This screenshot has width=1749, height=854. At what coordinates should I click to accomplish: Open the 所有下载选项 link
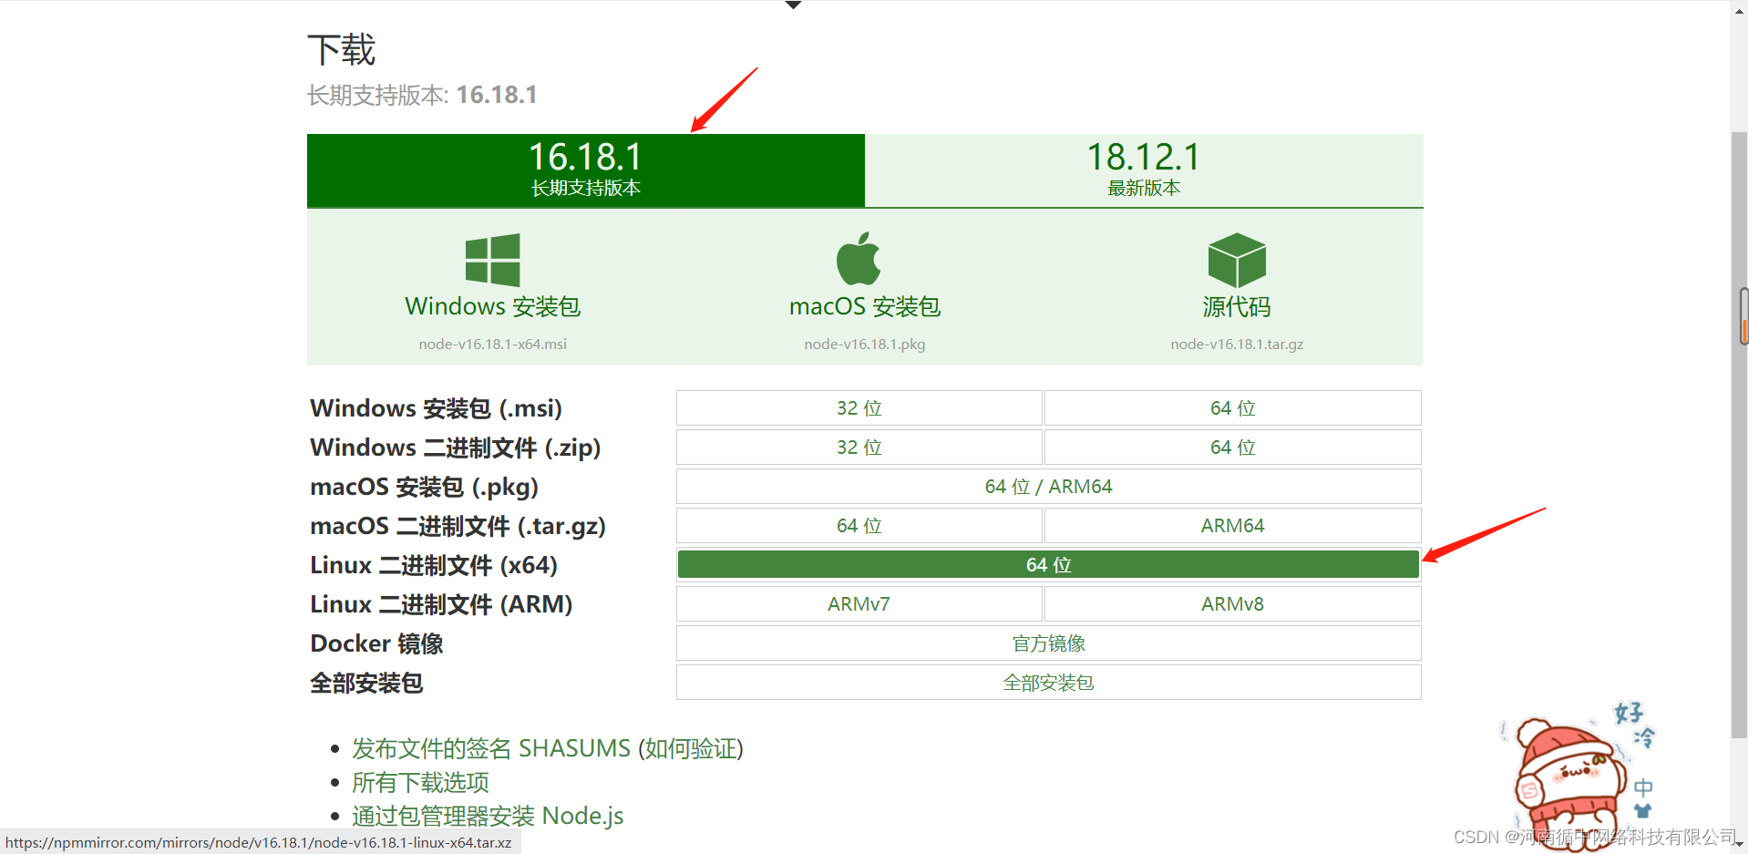click(420, 782)
